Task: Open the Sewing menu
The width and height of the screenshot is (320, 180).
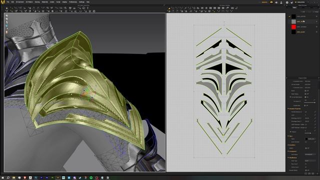Action: coord(37,2)
